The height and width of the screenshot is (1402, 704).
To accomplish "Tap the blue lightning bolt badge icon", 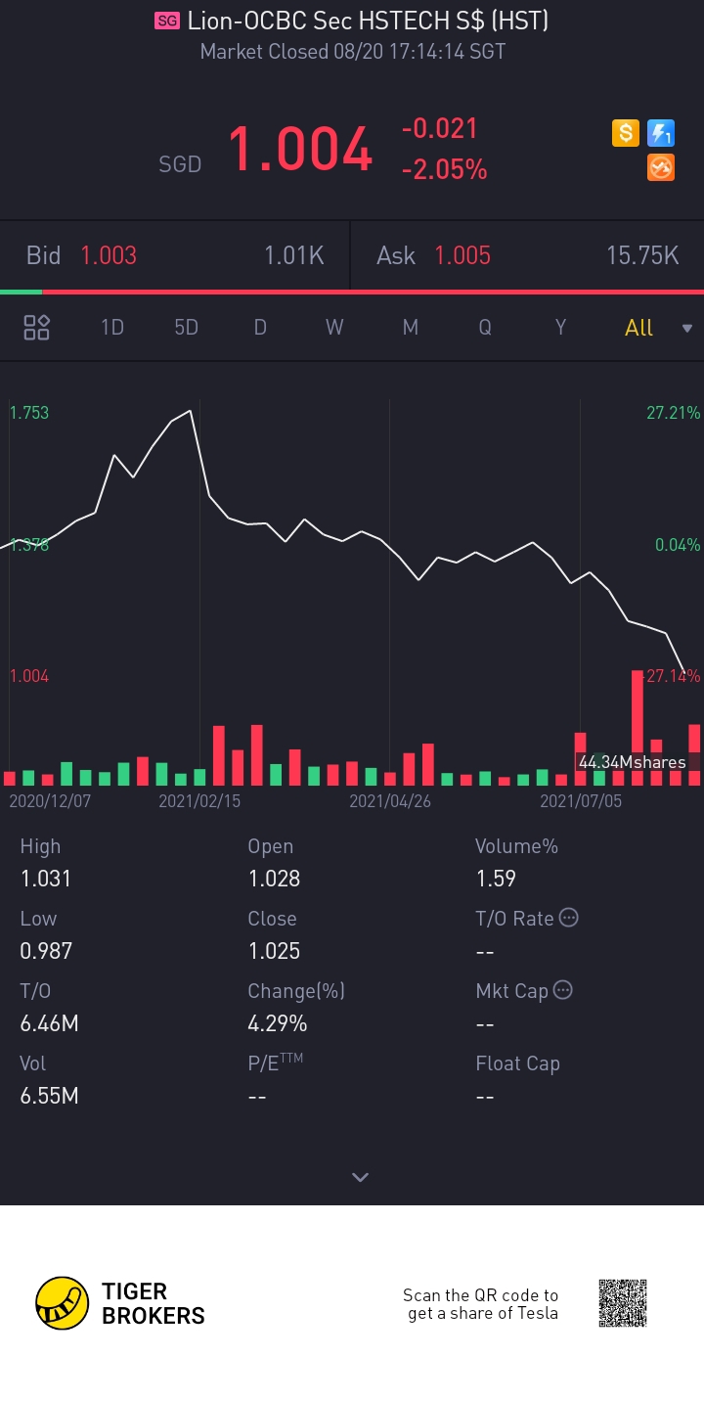I will pyautogui.click(x=661, y=133).
